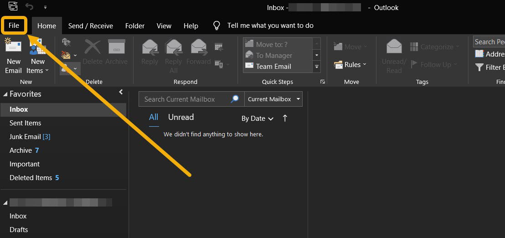The image size is (505, 238).
Task: Show only Unread messages
Action: tap(181, 117)
